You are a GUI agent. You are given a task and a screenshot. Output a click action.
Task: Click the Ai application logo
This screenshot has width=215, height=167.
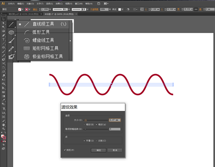coord(3,3)
